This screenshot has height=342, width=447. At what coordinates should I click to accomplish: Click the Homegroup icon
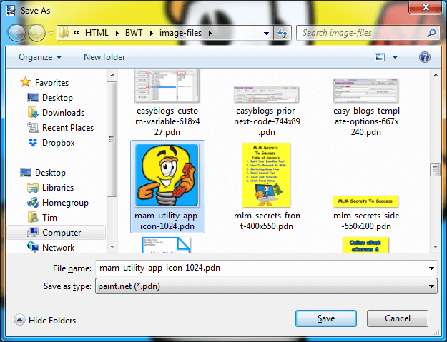tap(33, 203)
